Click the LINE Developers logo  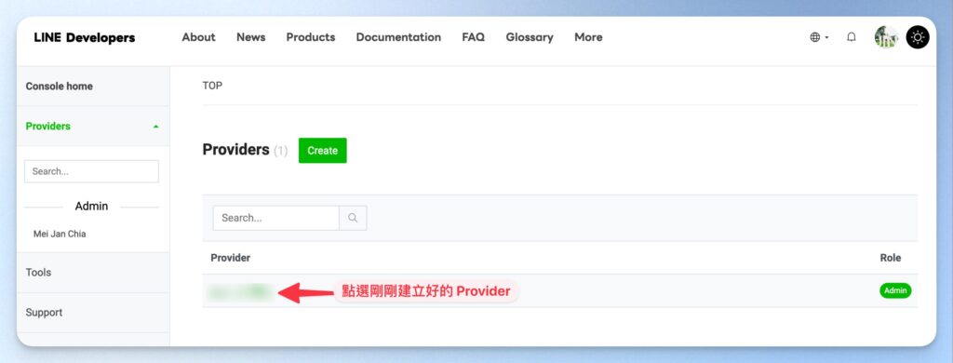pyautogui.click(x=85, y=38)
